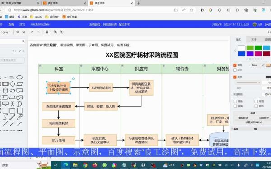
Task: Click the pencil edit icon in shapes panel
Action: pyautogui.click(x=20, y=51)
